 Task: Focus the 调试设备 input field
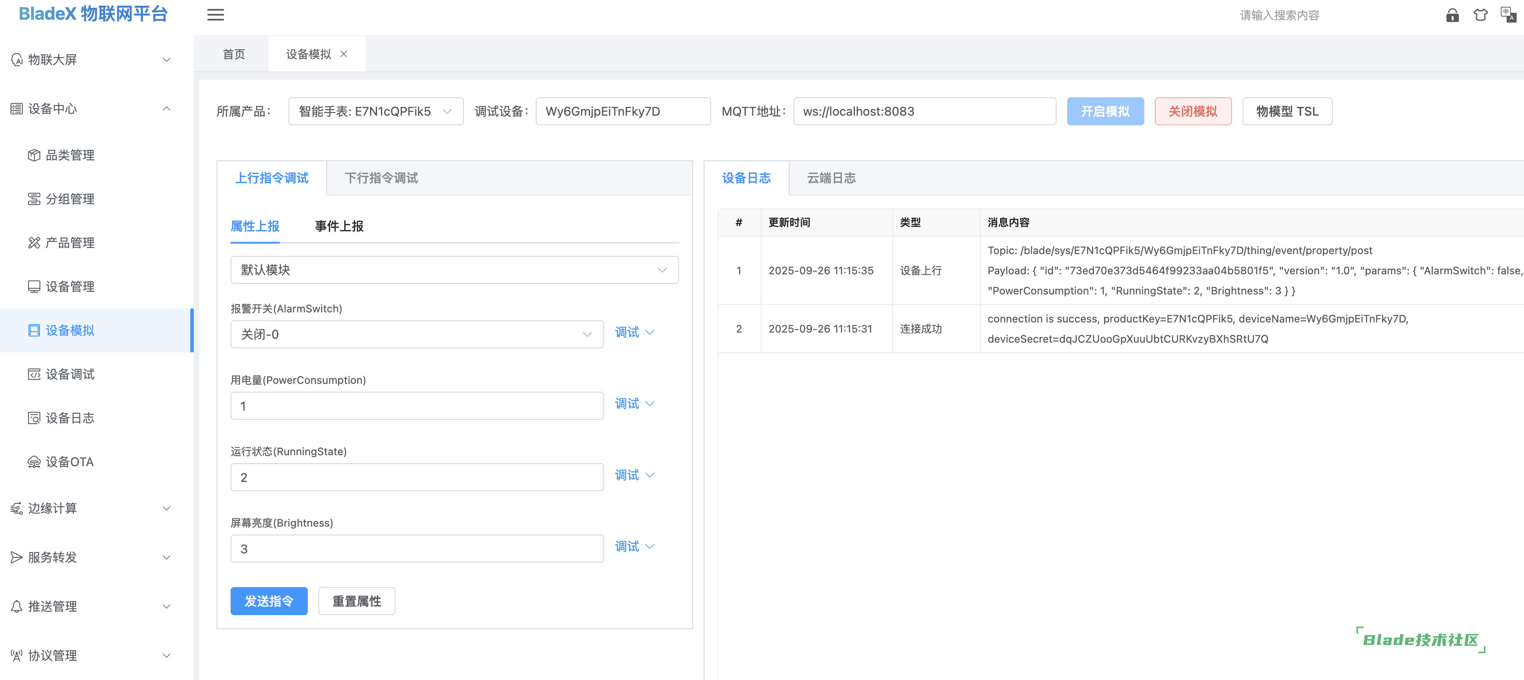pyautogui.click(x=623, y=111)
